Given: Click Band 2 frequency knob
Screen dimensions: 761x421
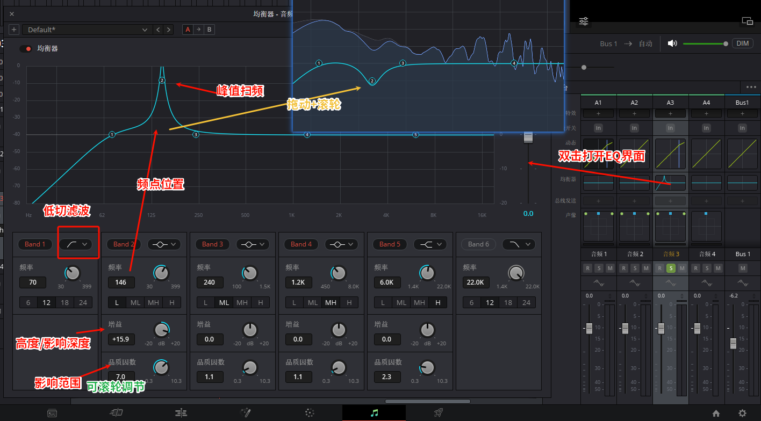Looking at the screenshot, I should (x=161, y=273).
